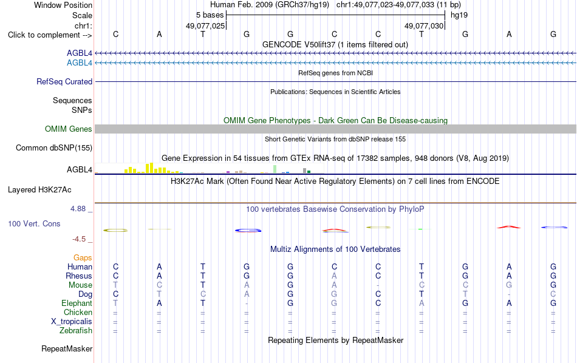Click the '100 Vert. Cons' track label
This screenshot has height=363, width=577.
[34, 223]
